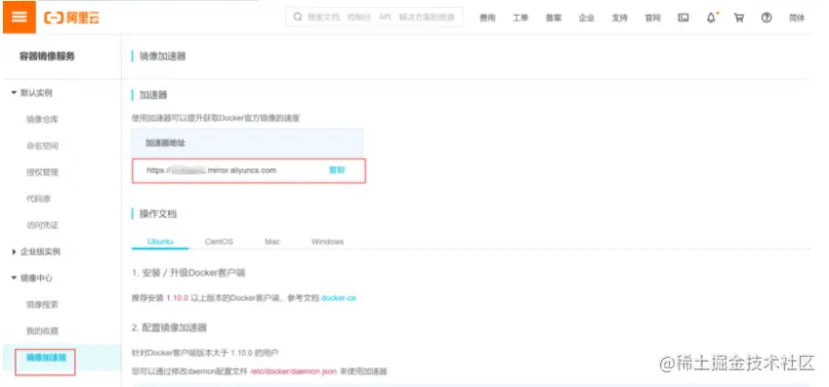Open the help question-mark icon
This screenshot has width=829, height=387.
[767, 18]
